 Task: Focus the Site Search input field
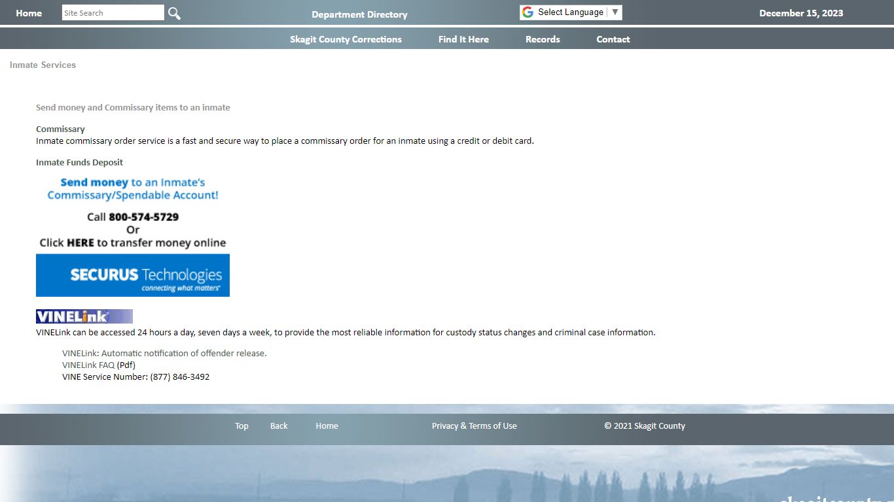click(x=113, y=12)
